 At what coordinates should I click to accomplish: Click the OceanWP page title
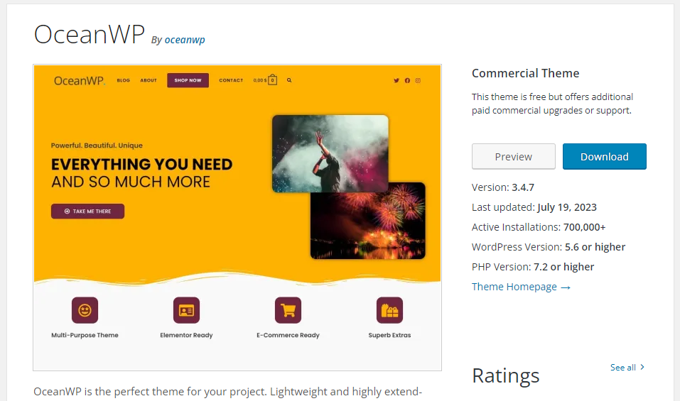[90, 34]
